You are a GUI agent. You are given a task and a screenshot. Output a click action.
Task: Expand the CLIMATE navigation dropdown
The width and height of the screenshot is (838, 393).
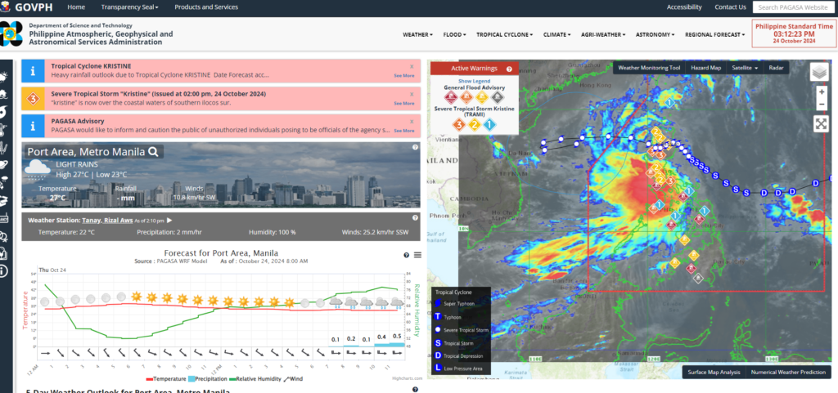click(x=556, y=34)
